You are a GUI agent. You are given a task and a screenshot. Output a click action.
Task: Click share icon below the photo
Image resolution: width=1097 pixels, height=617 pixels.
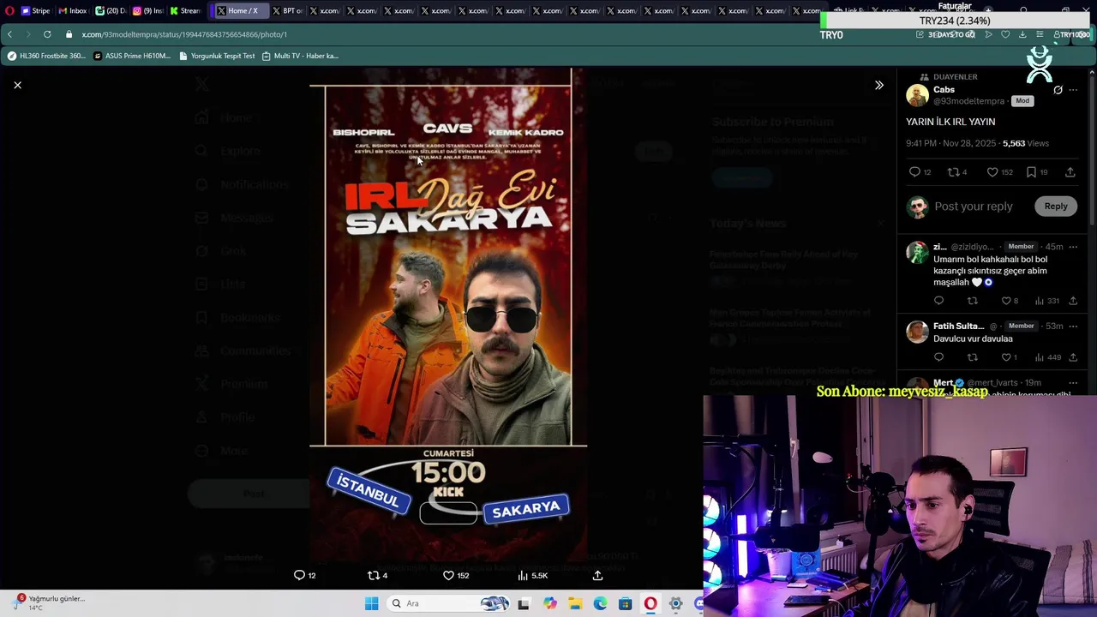click(x=597, y=576)
